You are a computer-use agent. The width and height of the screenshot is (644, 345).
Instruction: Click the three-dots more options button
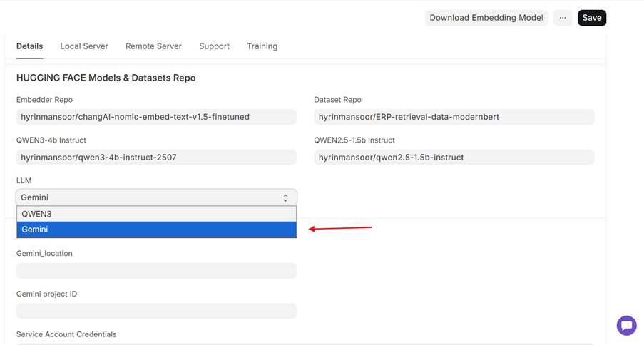pyautogui.click(x=563, y=18)
